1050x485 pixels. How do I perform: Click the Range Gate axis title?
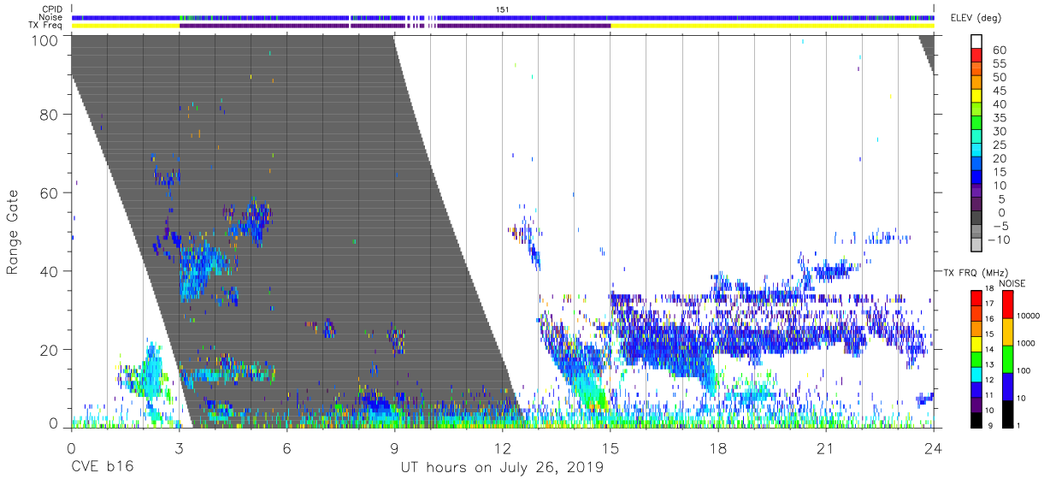[13, 231]
